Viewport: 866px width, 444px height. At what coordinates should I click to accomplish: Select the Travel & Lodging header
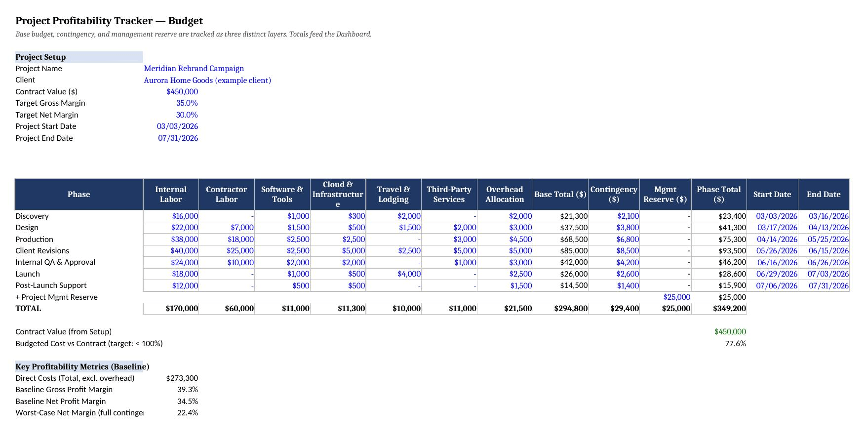pos(394,195)
